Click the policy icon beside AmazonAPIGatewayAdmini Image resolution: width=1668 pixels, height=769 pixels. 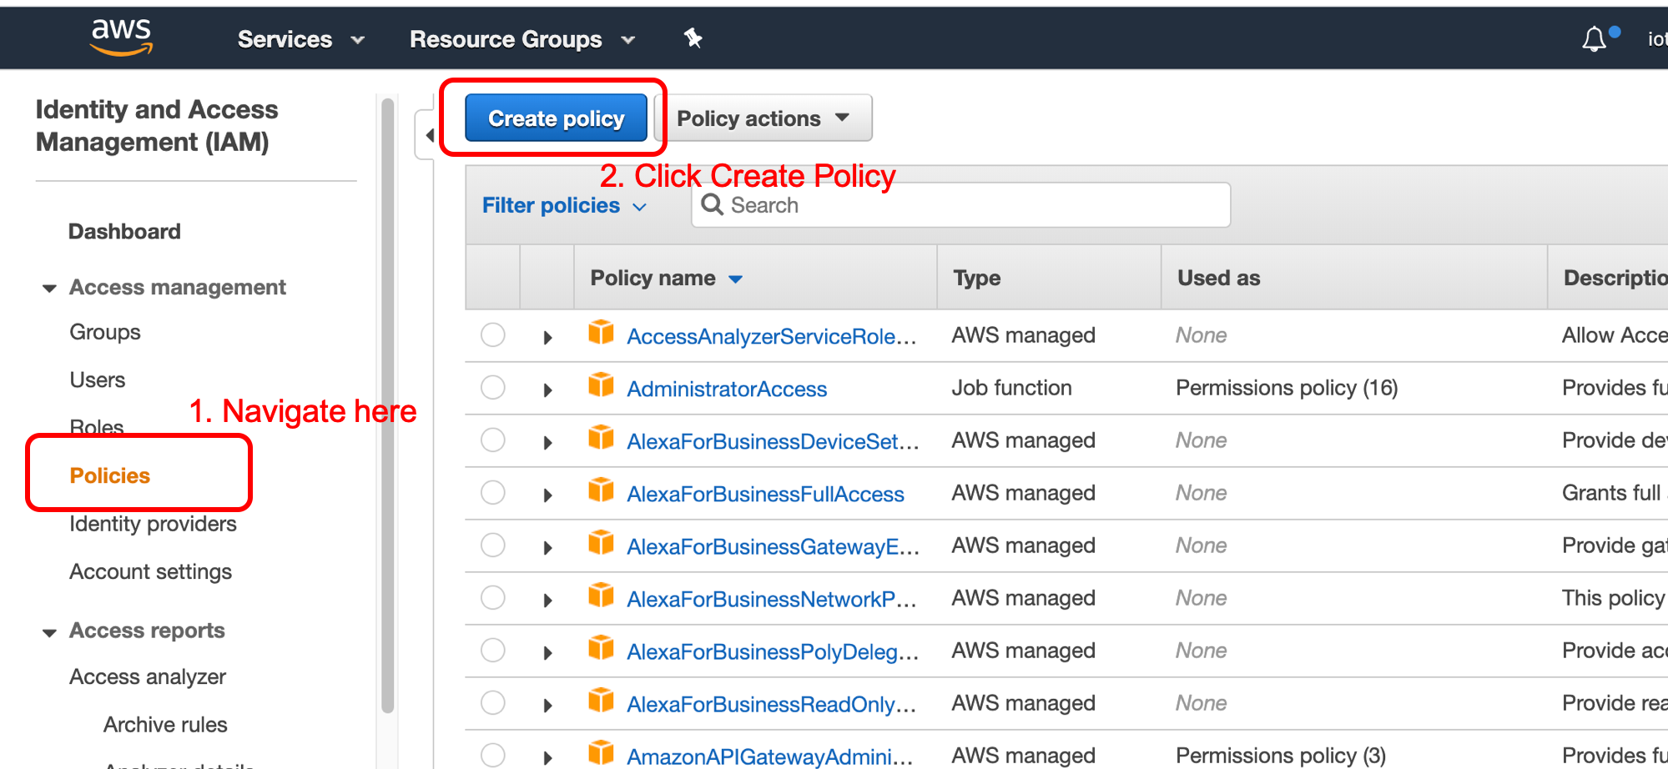click(601, 753)
